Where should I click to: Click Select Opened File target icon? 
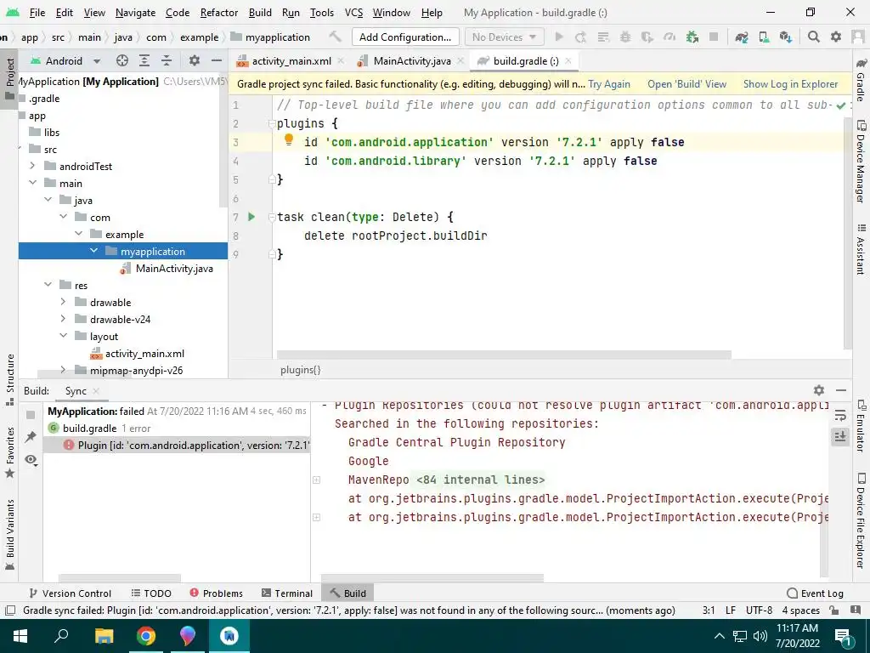pyautogui.click(x=122, y=60)
